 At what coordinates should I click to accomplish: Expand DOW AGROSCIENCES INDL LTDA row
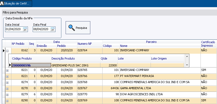click(7, 95)
